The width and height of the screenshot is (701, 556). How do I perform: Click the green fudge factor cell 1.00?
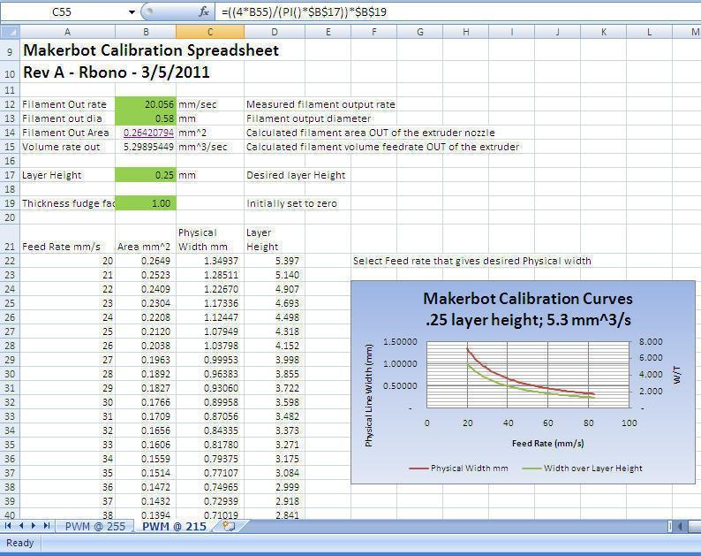coord(146,203)
